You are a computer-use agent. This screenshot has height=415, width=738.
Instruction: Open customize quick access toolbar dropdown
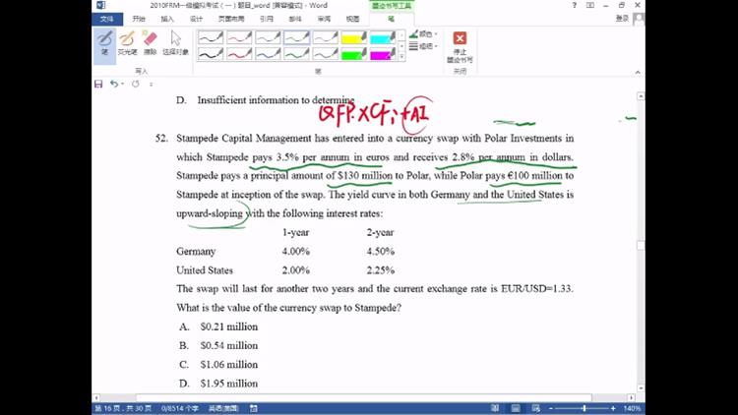152,85
